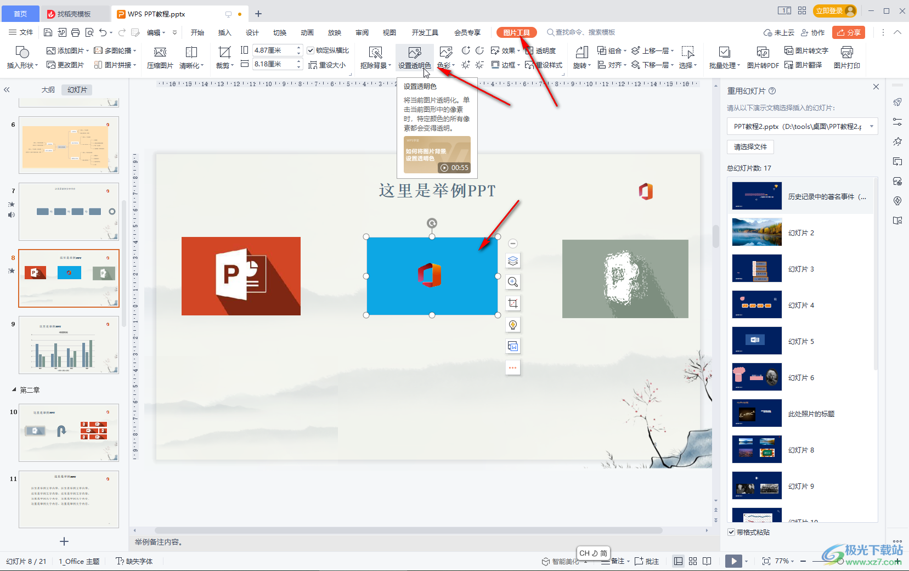Open the Design (设计) ribbon tab
This screenshot has height=571, width=909.
[x=252, y=32]
